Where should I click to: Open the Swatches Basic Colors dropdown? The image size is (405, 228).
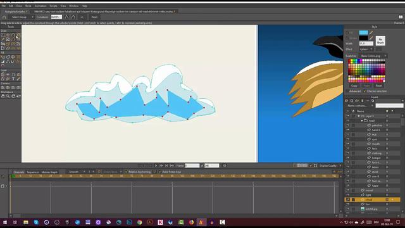(x=373, y=56)
